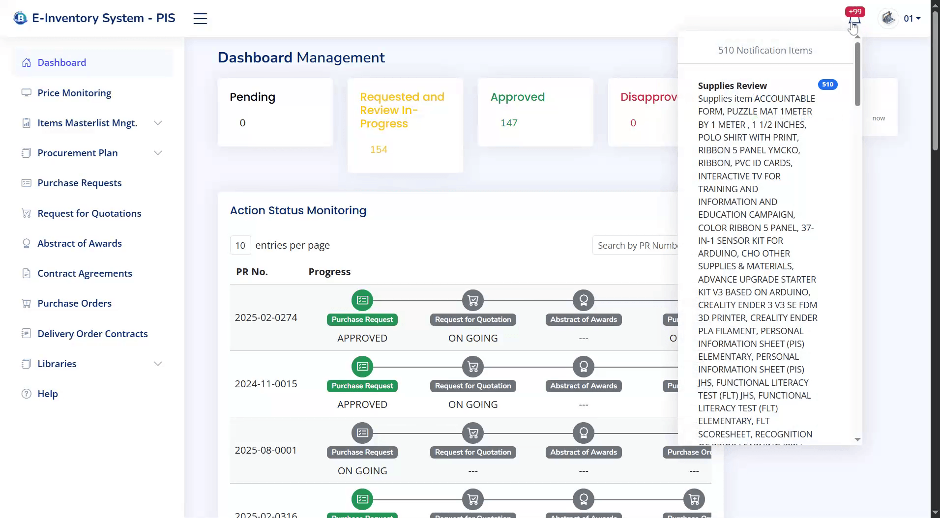Viewport: 940px width, 518px height.
Task: Click Purchase Request icon for 2025-02-0274
Action: (x=362, y=300)
